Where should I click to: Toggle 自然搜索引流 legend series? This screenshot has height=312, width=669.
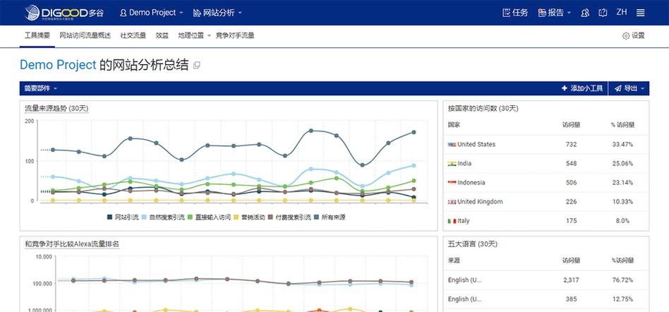coord(163,217)
